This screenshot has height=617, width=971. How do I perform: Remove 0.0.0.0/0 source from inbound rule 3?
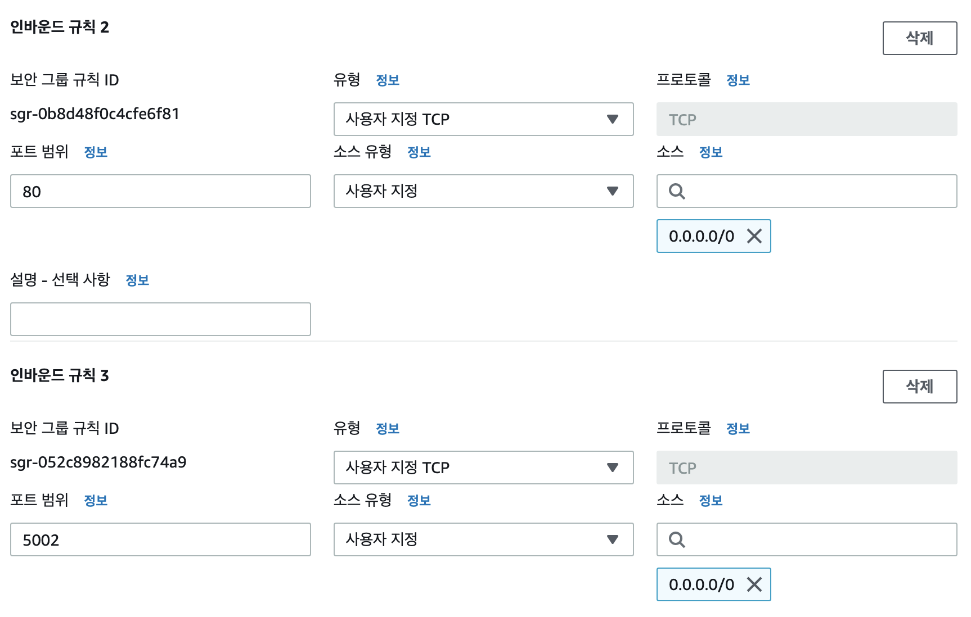(x=754, y=584)
